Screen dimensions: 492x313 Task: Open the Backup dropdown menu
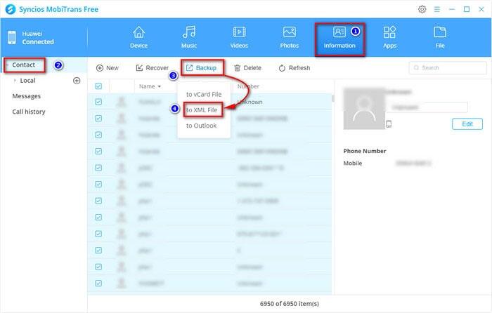click(201, 68)
